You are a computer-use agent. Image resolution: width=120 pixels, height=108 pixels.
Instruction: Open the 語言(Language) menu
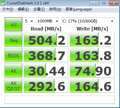[79, 9]
